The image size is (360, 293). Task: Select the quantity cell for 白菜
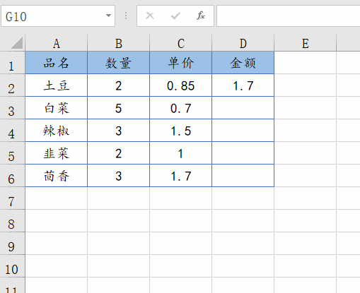119,108
